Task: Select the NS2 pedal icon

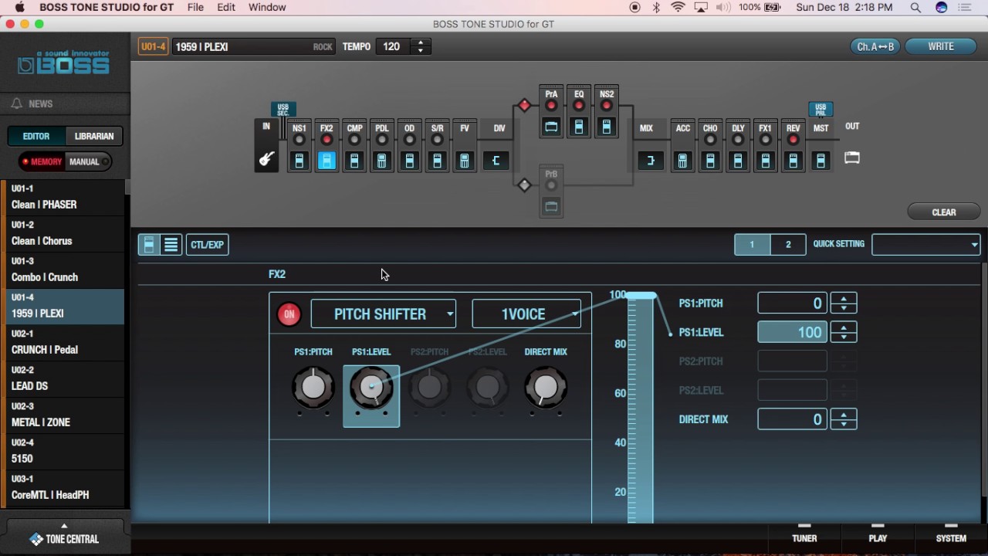Action: click(607, 127)
